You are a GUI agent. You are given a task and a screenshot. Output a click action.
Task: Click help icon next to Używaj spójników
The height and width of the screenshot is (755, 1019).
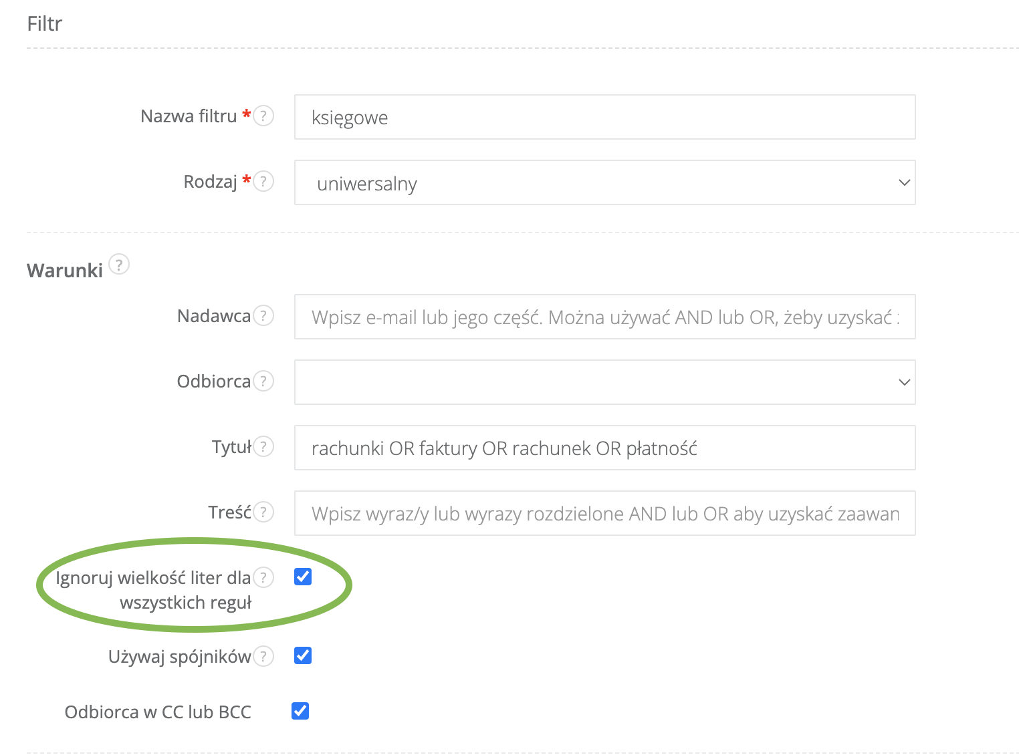click(x=263, y=657)
